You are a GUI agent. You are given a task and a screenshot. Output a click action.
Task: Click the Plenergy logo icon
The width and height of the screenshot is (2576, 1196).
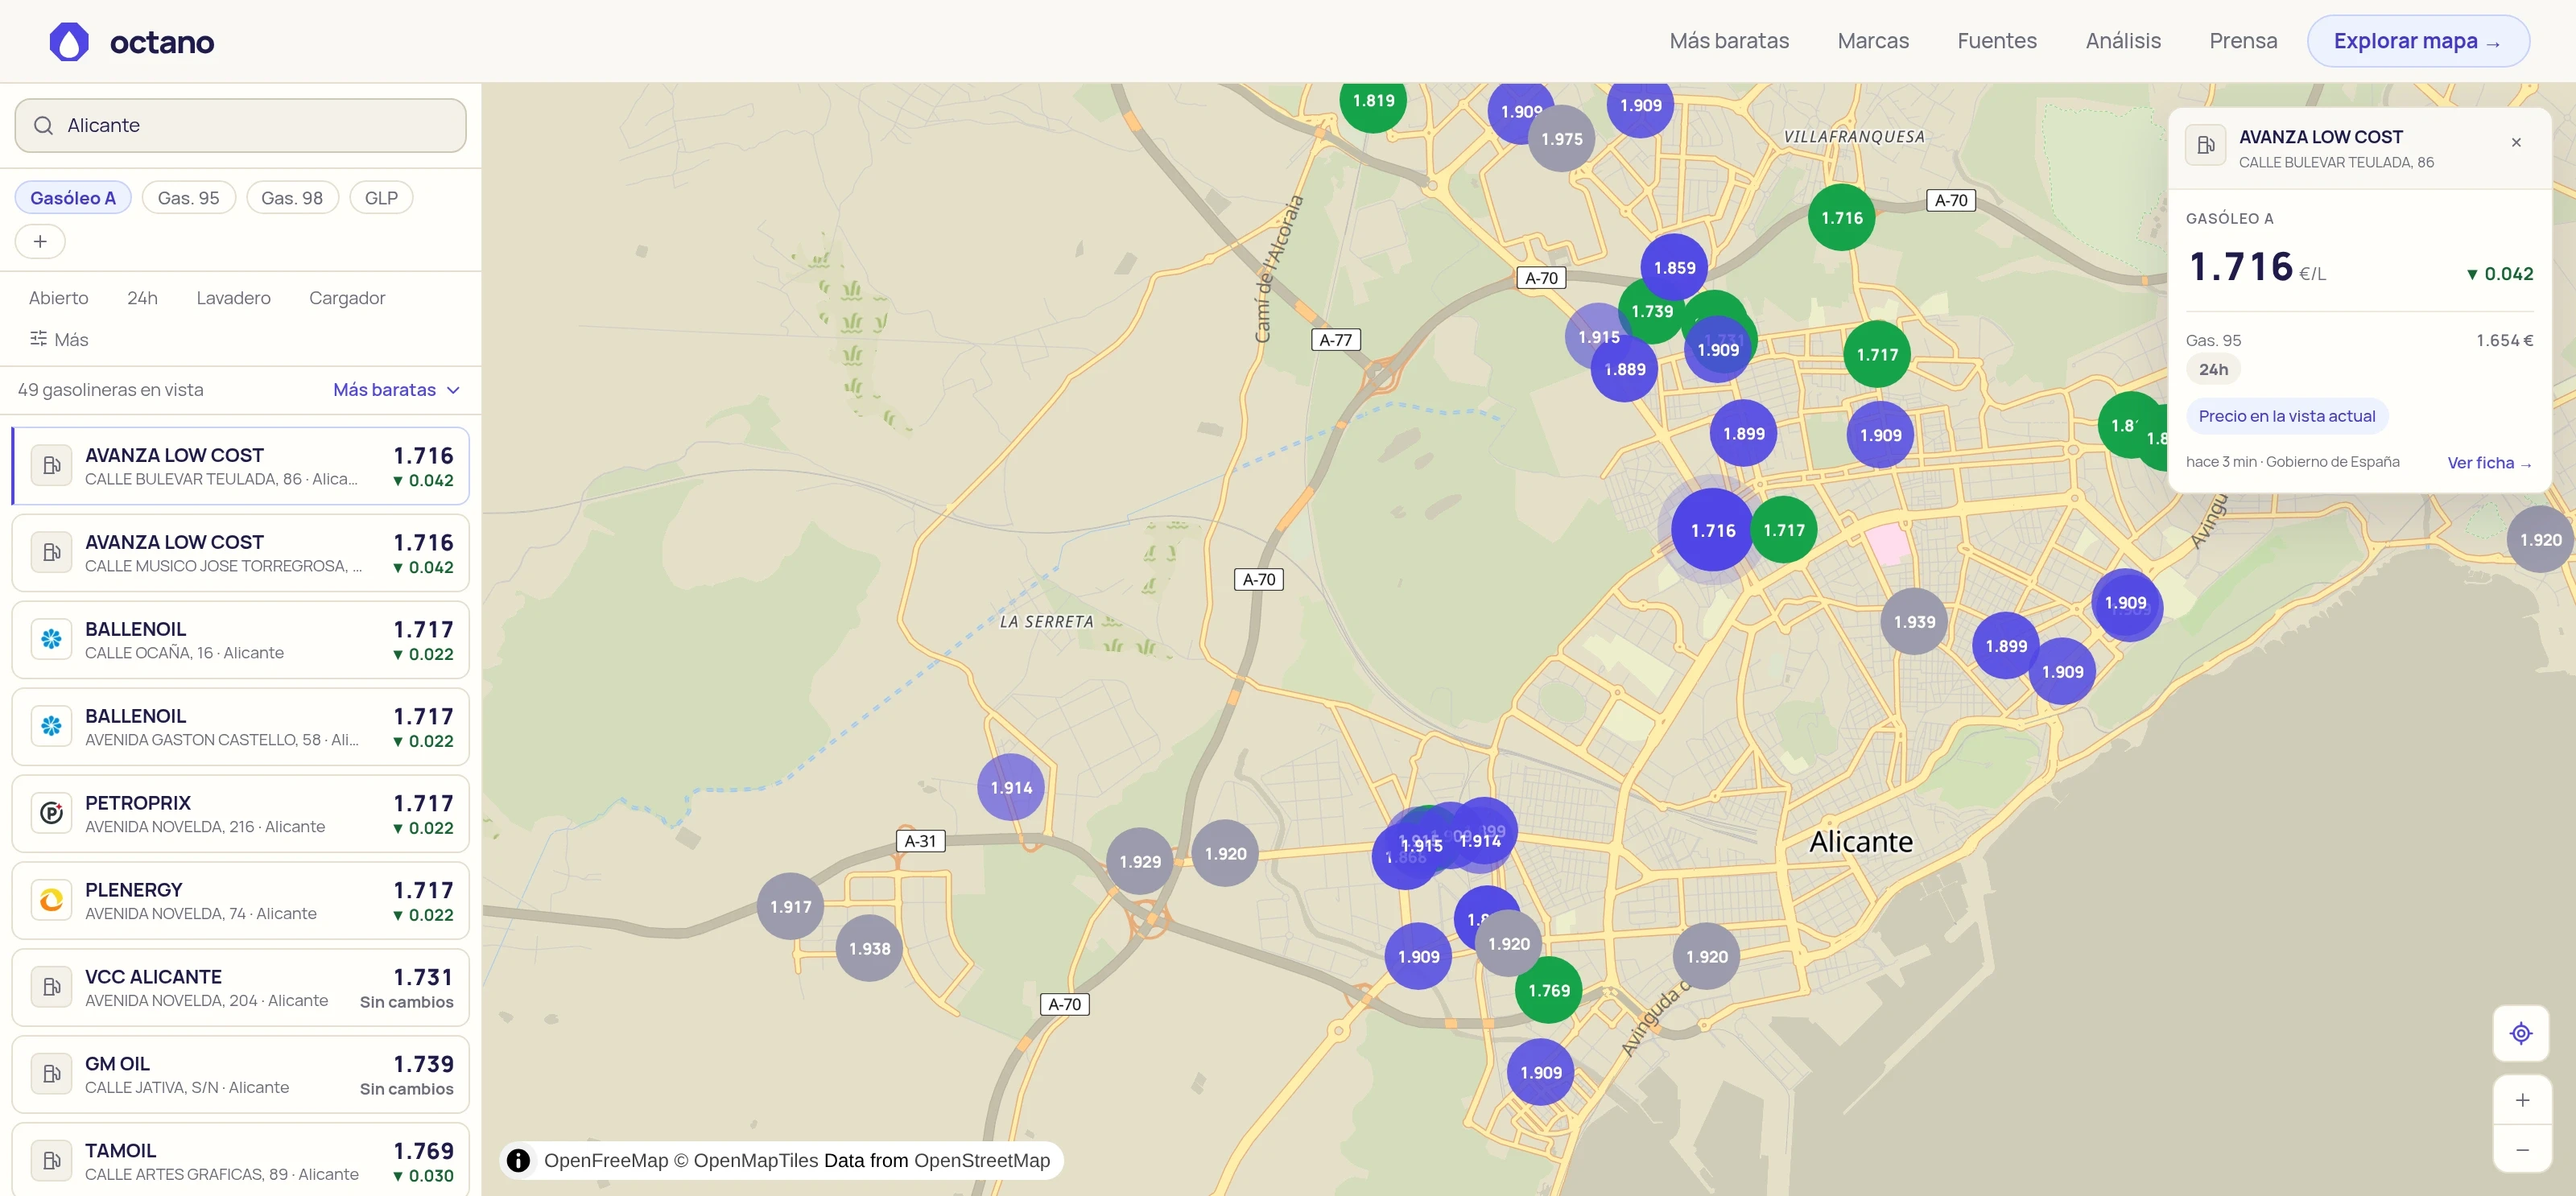(51, 900)
